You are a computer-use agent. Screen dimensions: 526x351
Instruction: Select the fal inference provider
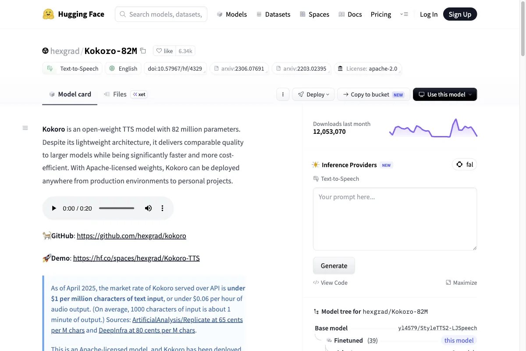coord(465,165)
